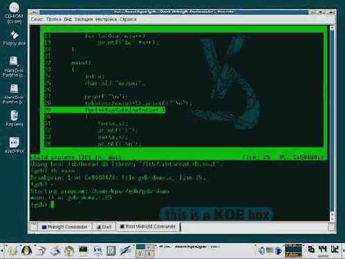Select desktop one in the pager
Image resolution: width=345 pixels, height=259 pixels.
[140, 247]
